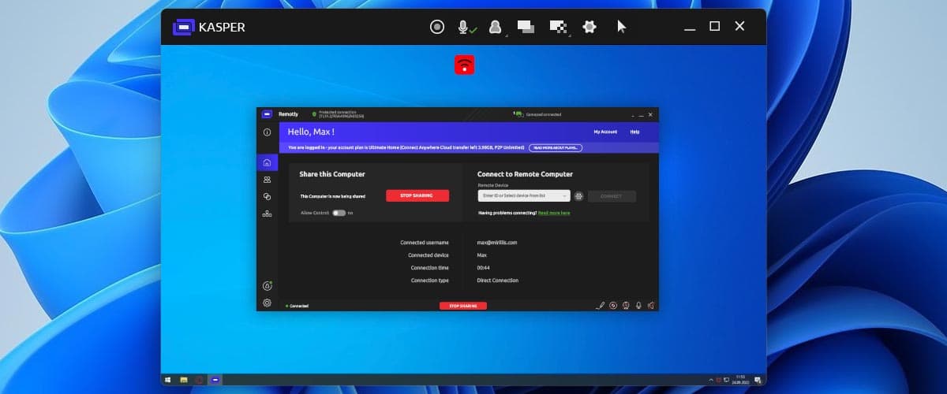The height and width of the screenshot is (394, 947).
Task: Open the contacts icon in Remotly sidebar
Action: click(267, 180)
